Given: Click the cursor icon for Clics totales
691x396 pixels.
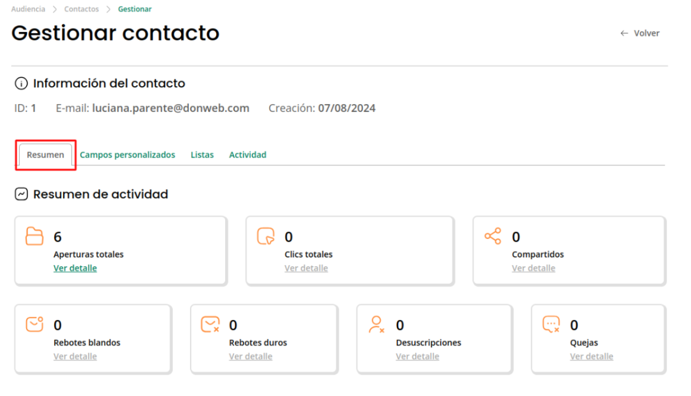Looking at the screenshot, I should [266, 236].
